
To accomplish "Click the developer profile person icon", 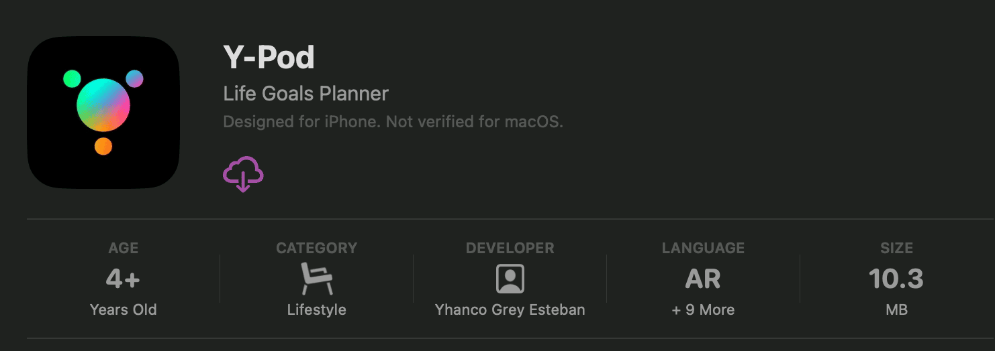I will click(510, 279).
